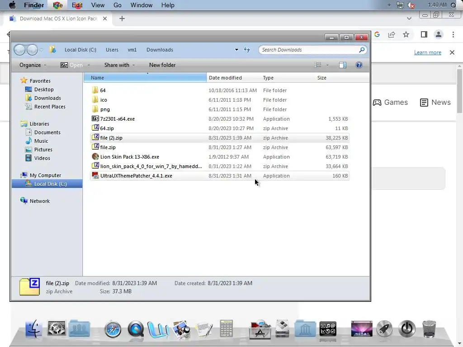Open the Trash in the dock

click(x=429, y=329)
